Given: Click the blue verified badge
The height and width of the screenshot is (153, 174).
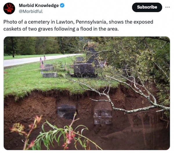Looking at the screenshot, I should (x=62, y=5).
